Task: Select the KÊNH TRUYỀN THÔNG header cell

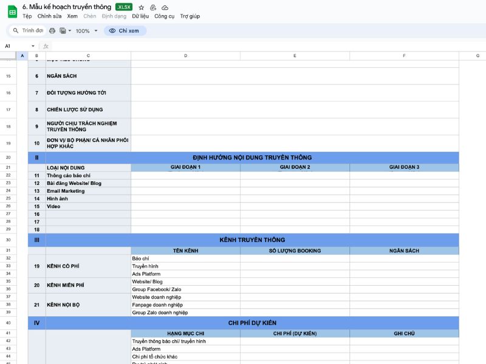Action: [252, 240]
